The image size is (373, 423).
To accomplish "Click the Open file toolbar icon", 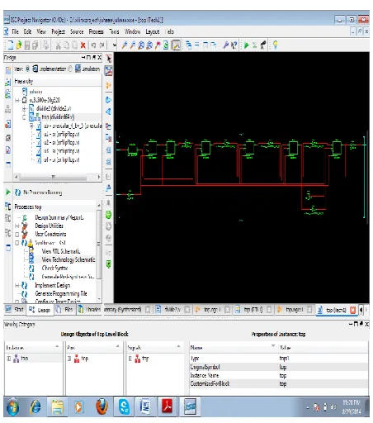I will coord(18,45).
